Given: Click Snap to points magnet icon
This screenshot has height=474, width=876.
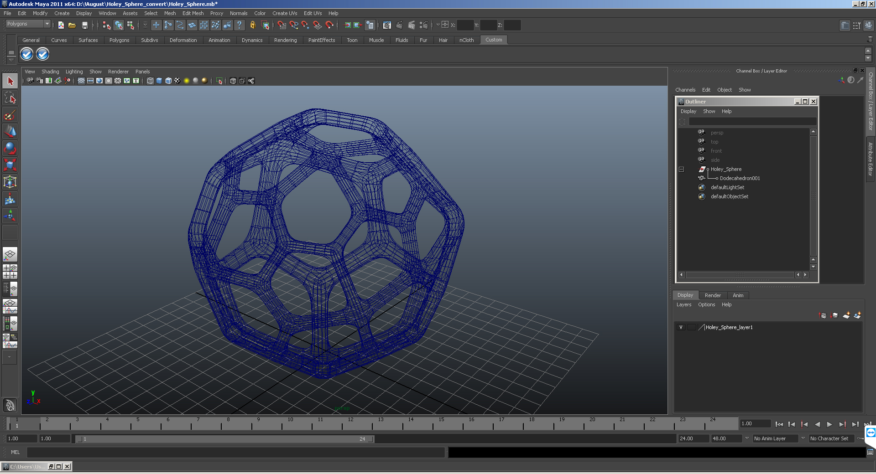Looking at the screenshot, I should [x=305, y=25].
